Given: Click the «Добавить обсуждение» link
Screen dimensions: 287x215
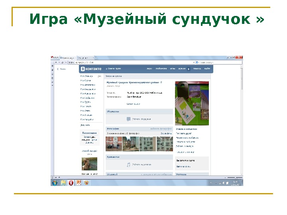Looking at the screenshot, I should [141, 119].
